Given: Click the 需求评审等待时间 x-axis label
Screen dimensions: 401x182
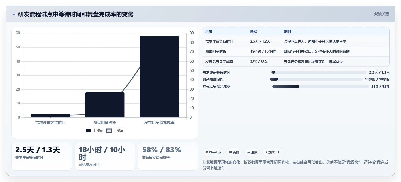Looking at the screenshot, I should pyautogui.click(x=50, y=123).
